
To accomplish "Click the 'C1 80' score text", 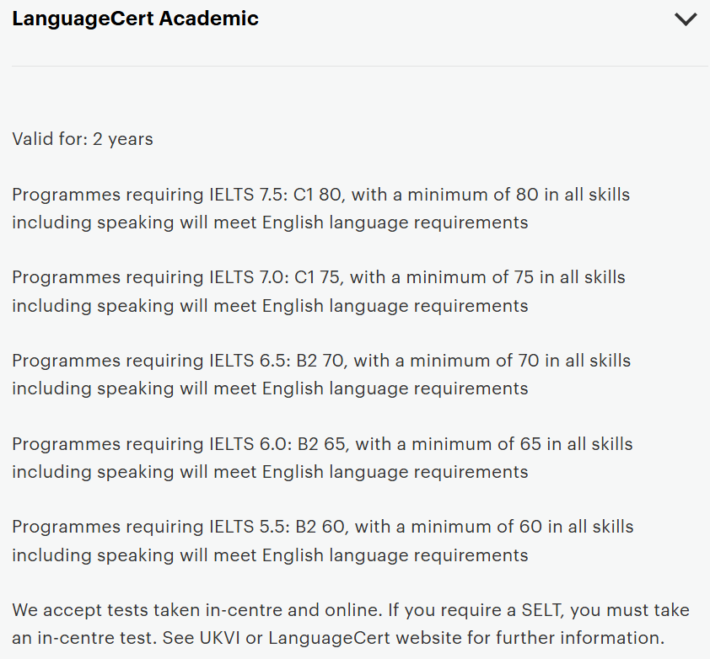I will point(320,195).
